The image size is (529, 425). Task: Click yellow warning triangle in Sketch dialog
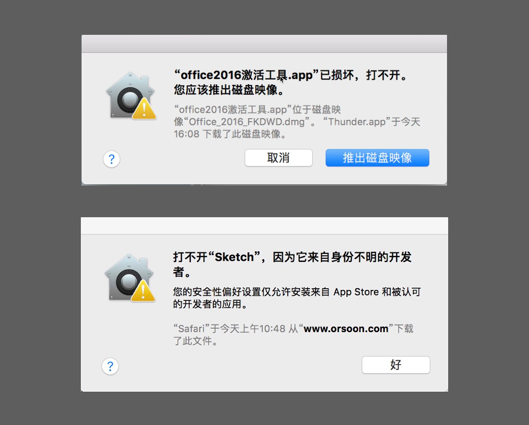click(x=143, y=291)
